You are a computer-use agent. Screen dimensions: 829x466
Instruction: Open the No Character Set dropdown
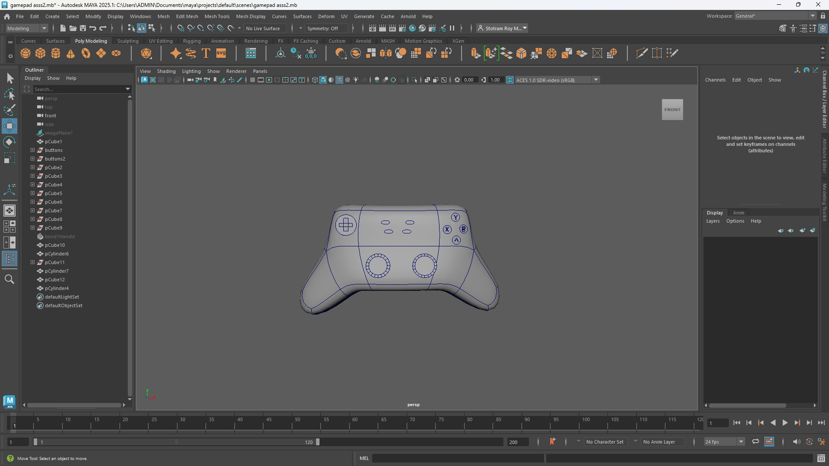[x=605, y=442]
